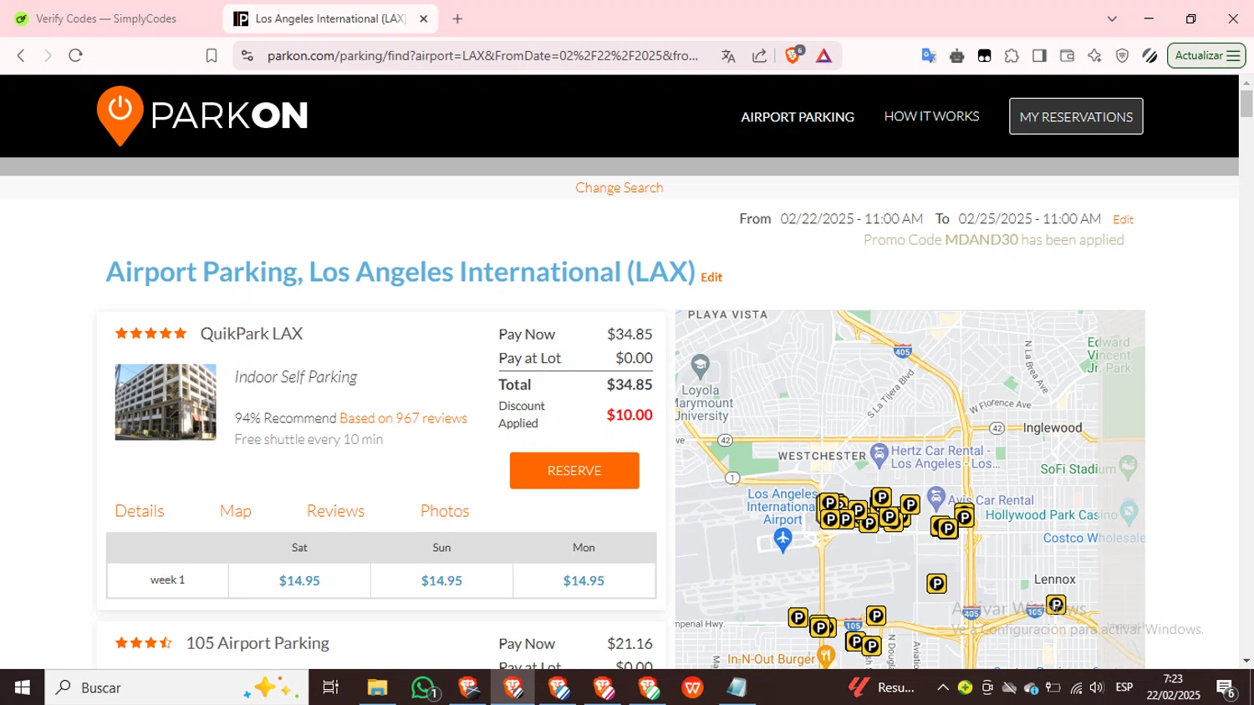The width and height of the screenshot is (1254, 705).
Task: Bookmark this page
Action: click(x=212, y=55)
